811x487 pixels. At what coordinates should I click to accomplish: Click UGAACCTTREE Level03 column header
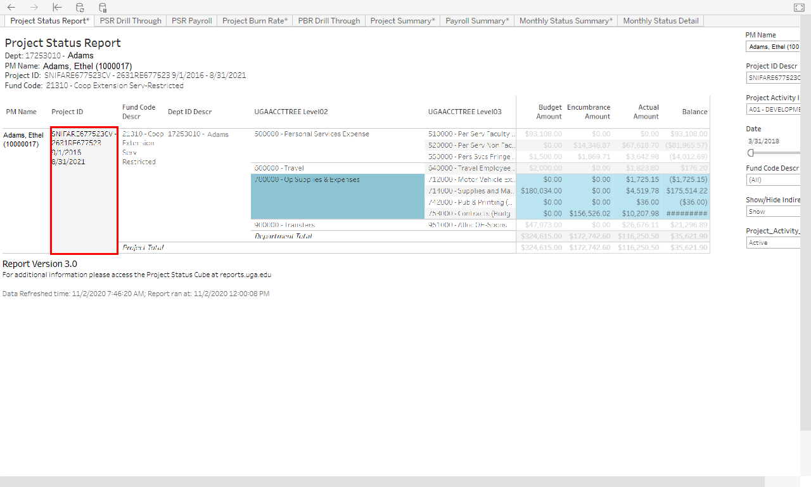pyautogui.click(x=465, y=112)
